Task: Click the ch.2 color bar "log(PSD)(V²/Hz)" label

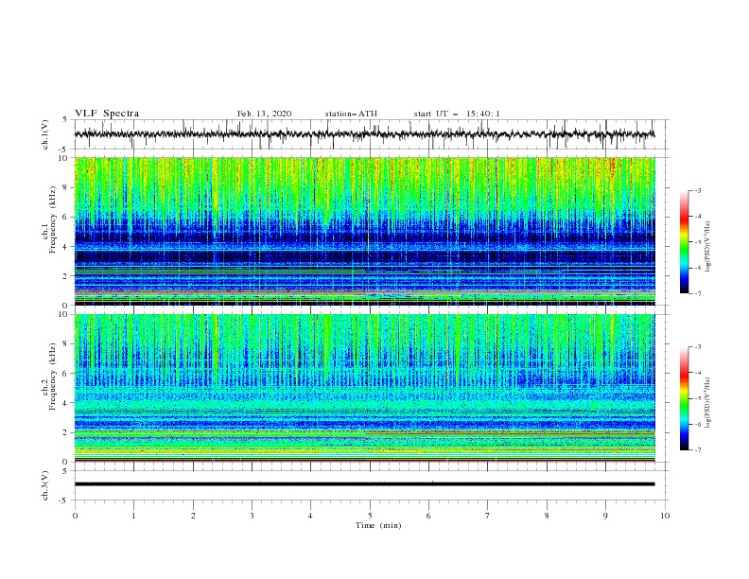Action: coord(708,403)
